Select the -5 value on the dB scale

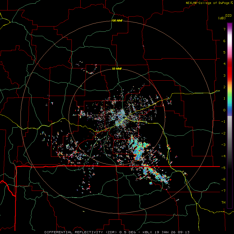pyautogui.click(x=223, y=168)
